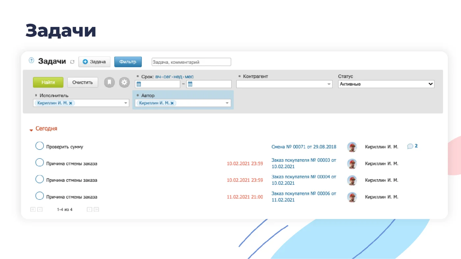Screen dimensions: 461x259
Task: Remove Кириллин И. М. from Исполнитель
Action: (x=70, y=103)
